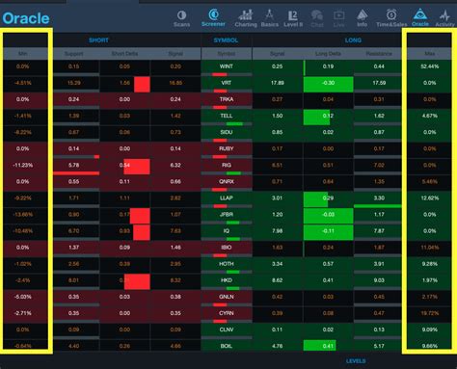
Task: Open the Time&Sales clock icon
Action: pos(391,18)
